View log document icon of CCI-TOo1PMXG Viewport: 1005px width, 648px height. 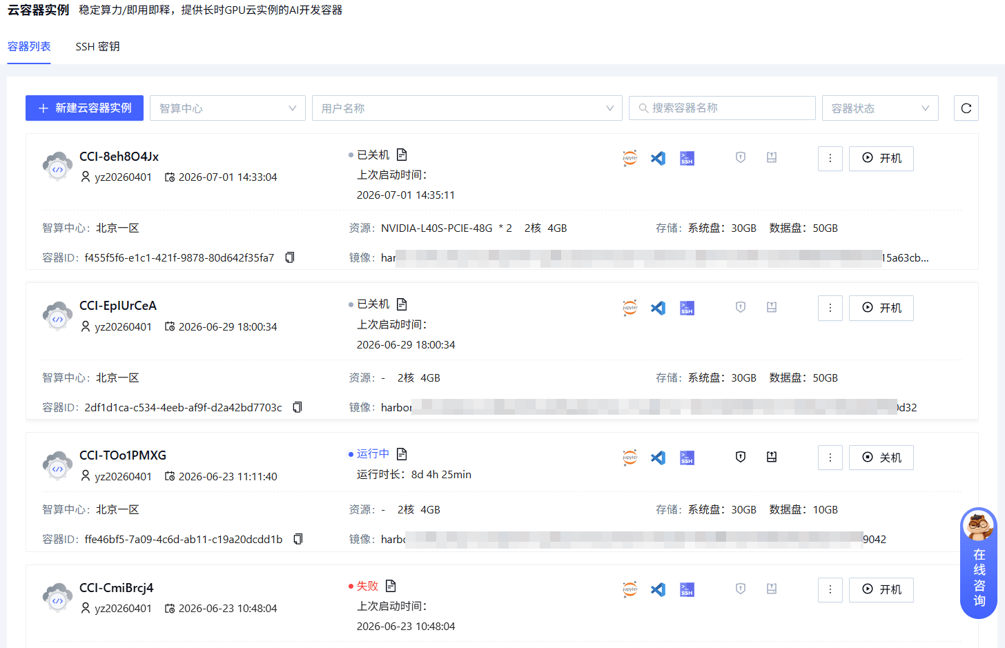[x=402, y=454]
